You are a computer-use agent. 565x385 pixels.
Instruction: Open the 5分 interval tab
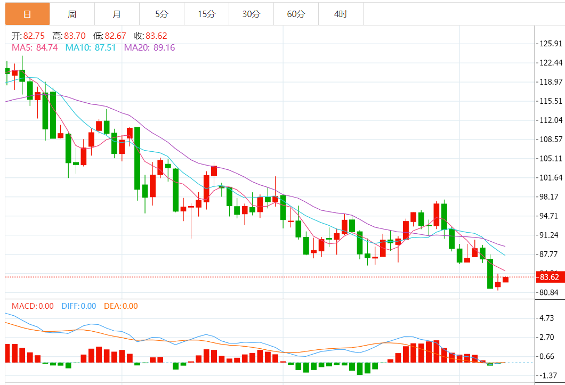point(162,14)
